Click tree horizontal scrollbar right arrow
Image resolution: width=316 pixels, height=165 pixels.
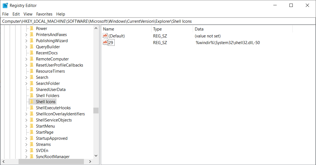[x=90, y=162]
